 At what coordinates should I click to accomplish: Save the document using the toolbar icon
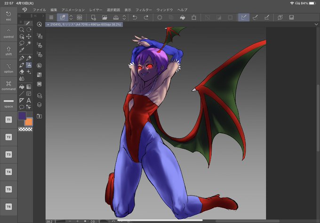pyautogui.click(x=116, y=17)
